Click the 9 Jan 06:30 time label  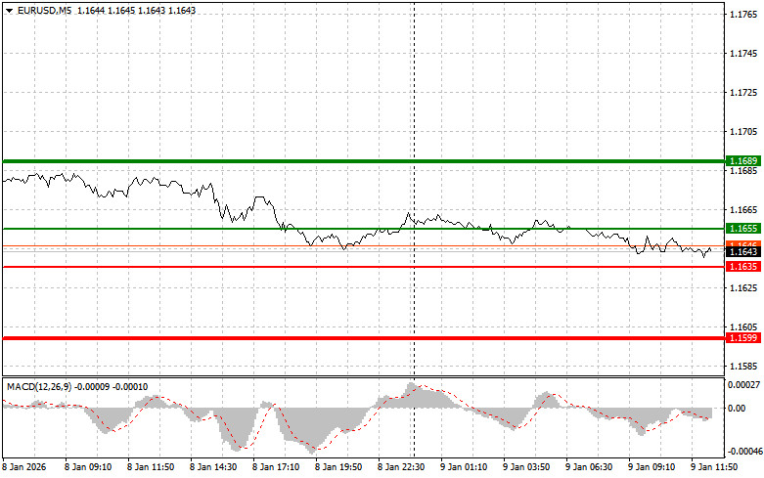pyautogui.click(x=589, y=467)
